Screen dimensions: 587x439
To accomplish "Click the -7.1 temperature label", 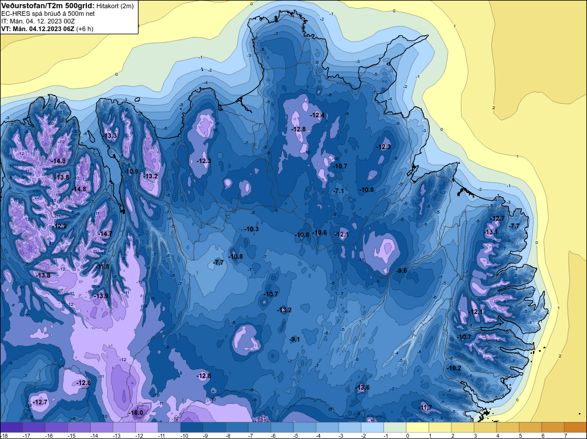I will pyautogui.click(x=339, y=191).
